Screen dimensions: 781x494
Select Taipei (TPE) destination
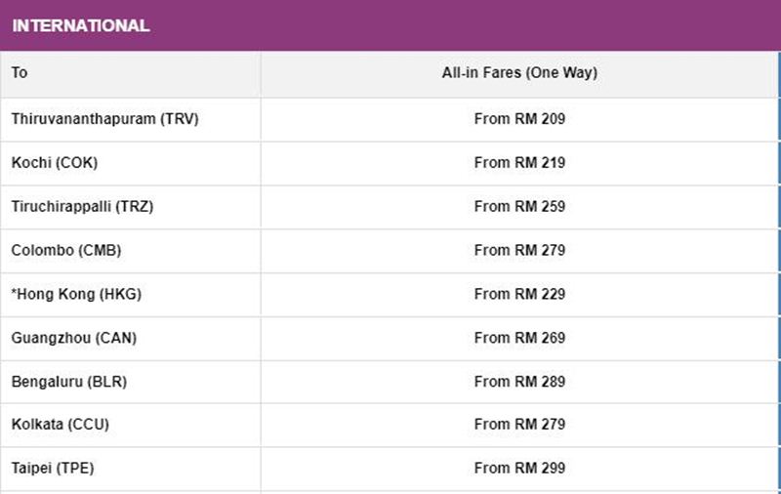tap(53, 469)
